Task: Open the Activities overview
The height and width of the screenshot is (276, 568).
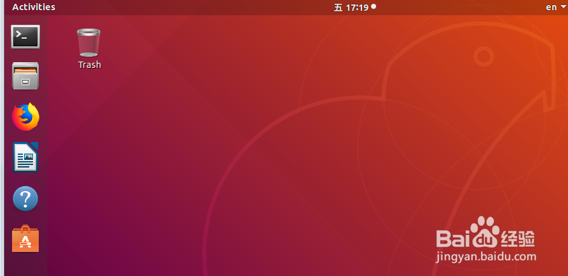Action: point(34,7)
